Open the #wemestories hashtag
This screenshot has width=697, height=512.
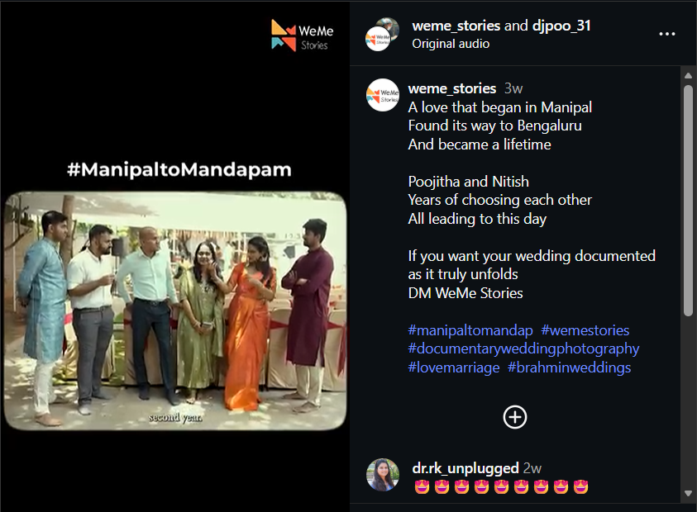tap(585, 330)
